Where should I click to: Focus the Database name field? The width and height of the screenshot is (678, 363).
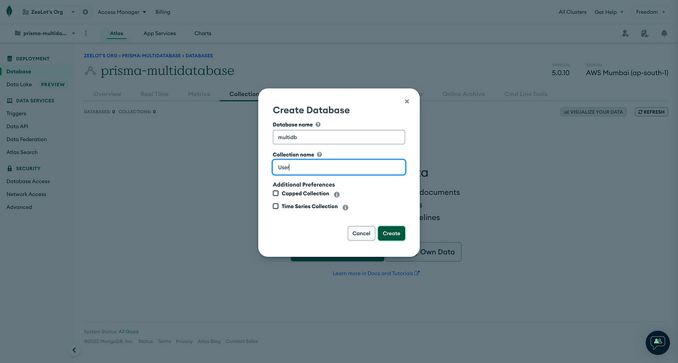[x=338, y=137]
